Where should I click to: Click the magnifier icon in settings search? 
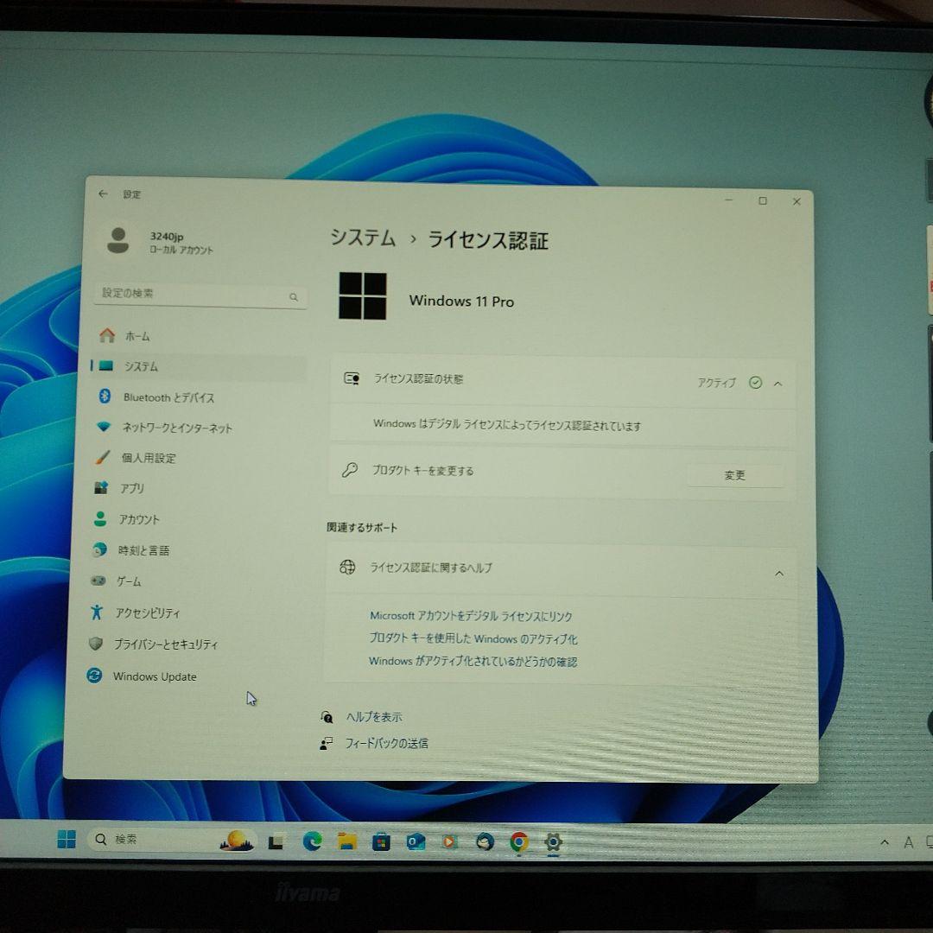click(294, 297)
